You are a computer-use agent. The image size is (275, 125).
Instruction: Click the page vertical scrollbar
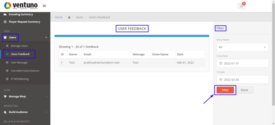273,54
